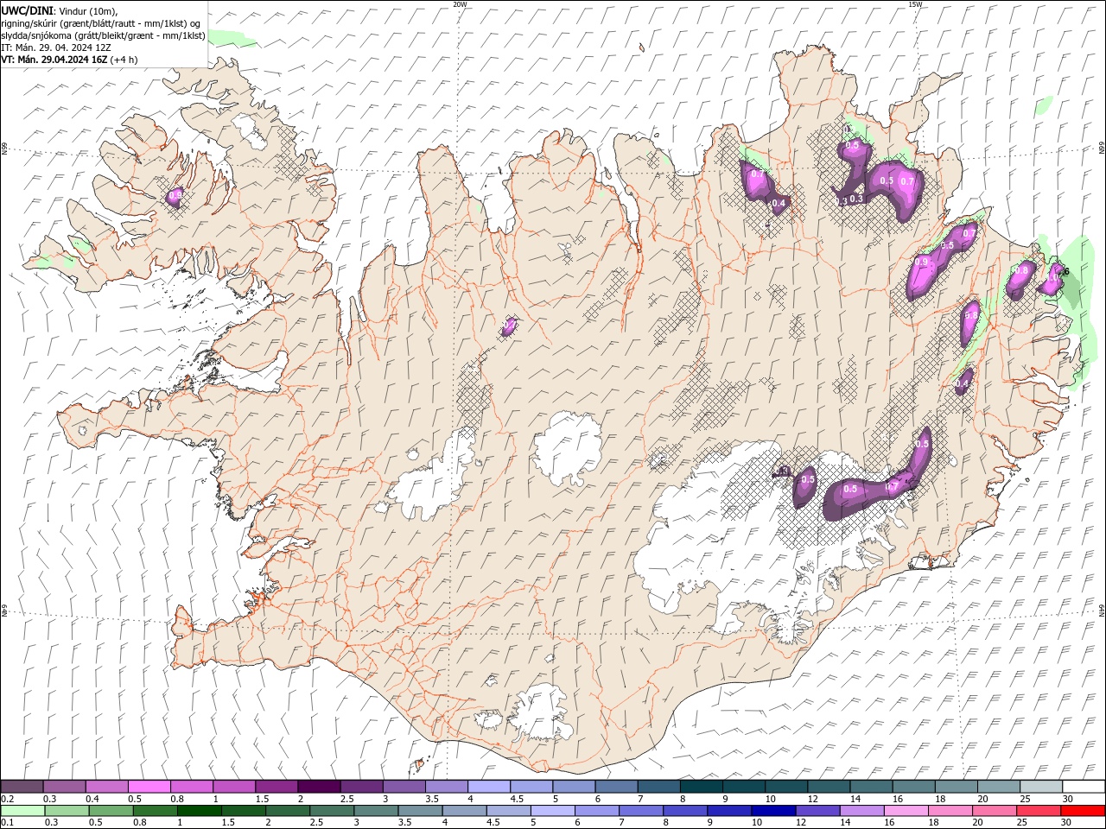Click lower legend swatch between 20 and 25

[995, 811]
